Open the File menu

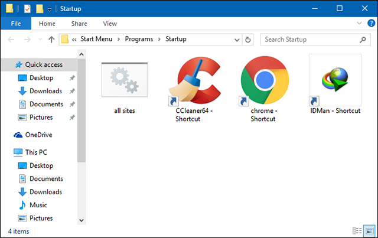tap(16, 24)
